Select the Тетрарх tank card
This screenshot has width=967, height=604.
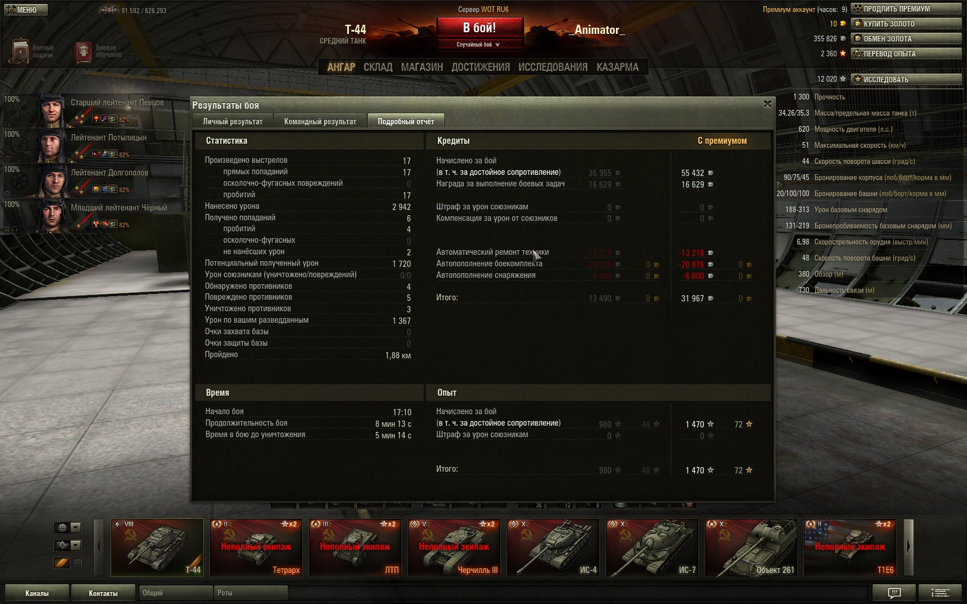tap(256, 548)
